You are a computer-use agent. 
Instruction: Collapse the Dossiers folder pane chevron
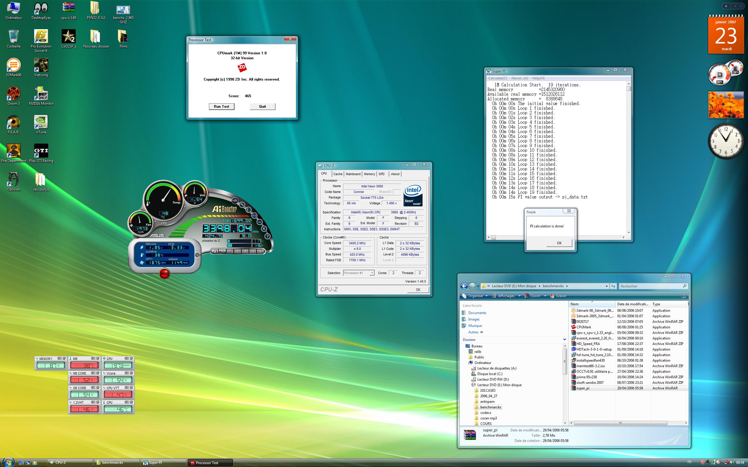tap(565, 339)
